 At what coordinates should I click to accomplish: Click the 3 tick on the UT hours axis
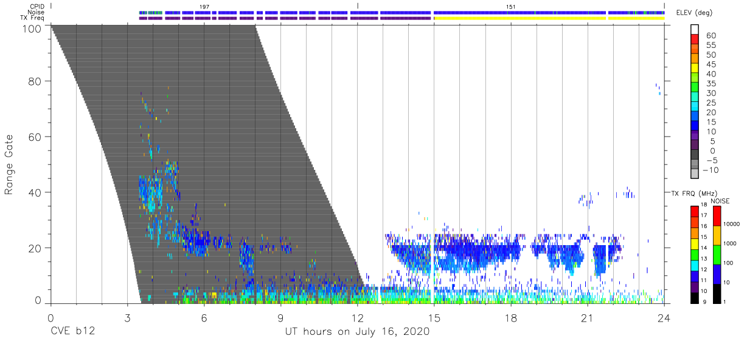128,317
